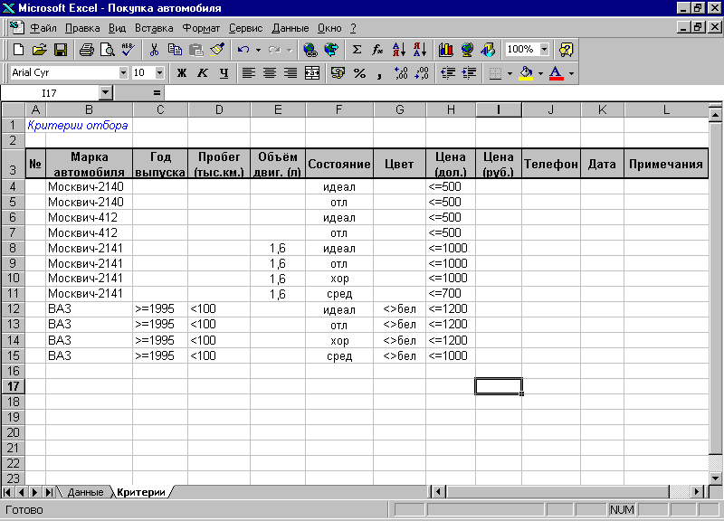Click the horizontal scrollbar right arrow
The height and width of the screenshot is (521, 724).
click(x=697, y=492)
